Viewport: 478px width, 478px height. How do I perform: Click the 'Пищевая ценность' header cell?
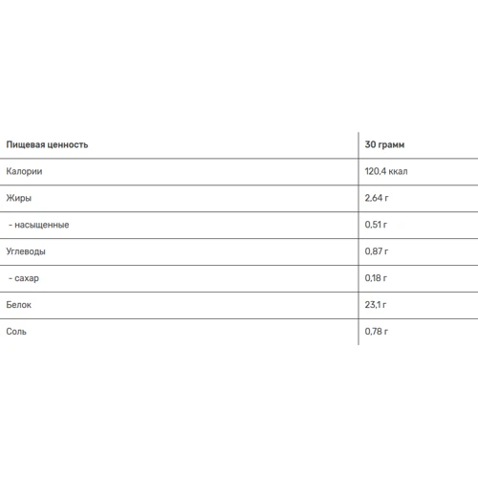(x=47, y=144)
